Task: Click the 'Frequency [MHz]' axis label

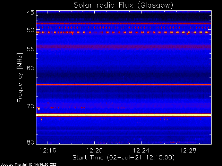Action: [20, 77]
